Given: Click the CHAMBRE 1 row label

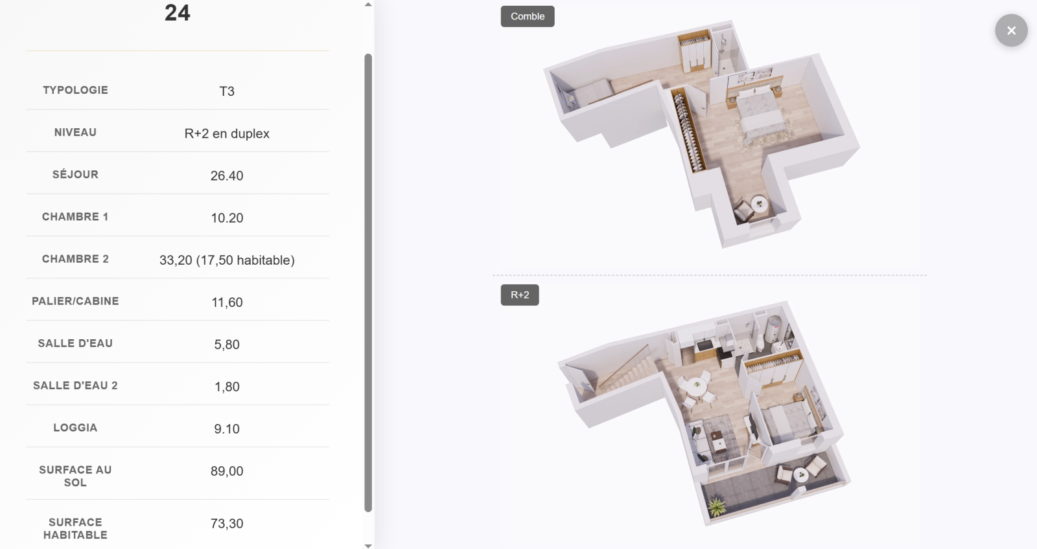Looking at the screenshot, I should tap(75, 217).
